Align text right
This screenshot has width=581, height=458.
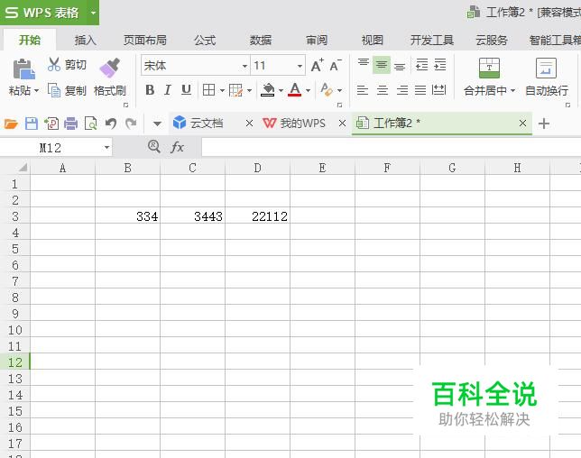(401, 90)
